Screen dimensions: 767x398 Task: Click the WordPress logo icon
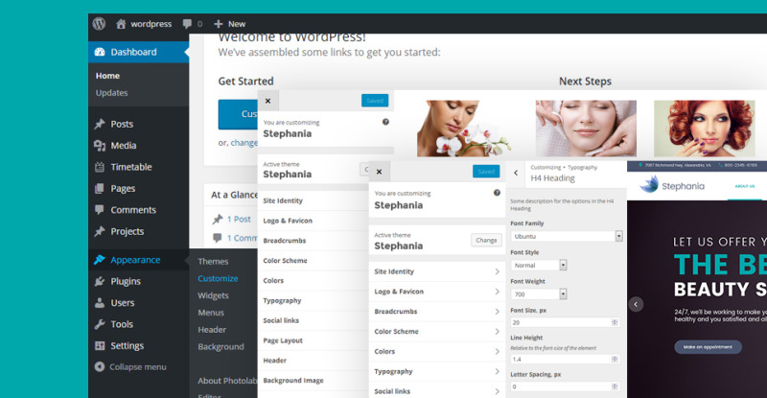click(x=100, y=24)
